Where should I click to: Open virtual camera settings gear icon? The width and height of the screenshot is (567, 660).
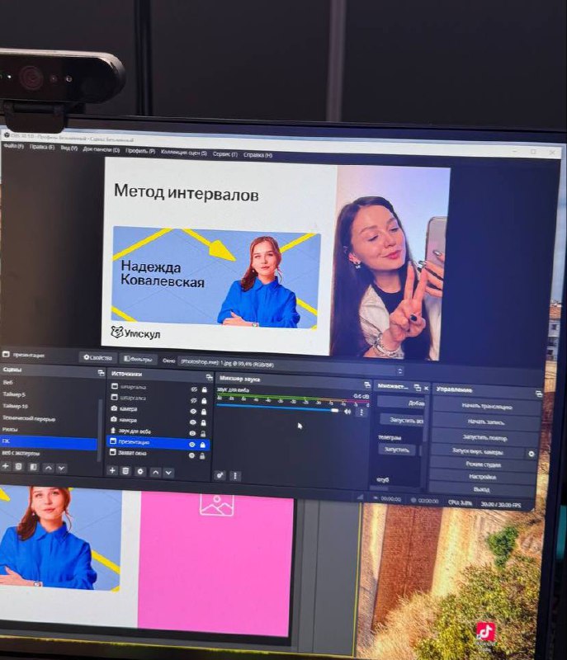tap(531, 453)
